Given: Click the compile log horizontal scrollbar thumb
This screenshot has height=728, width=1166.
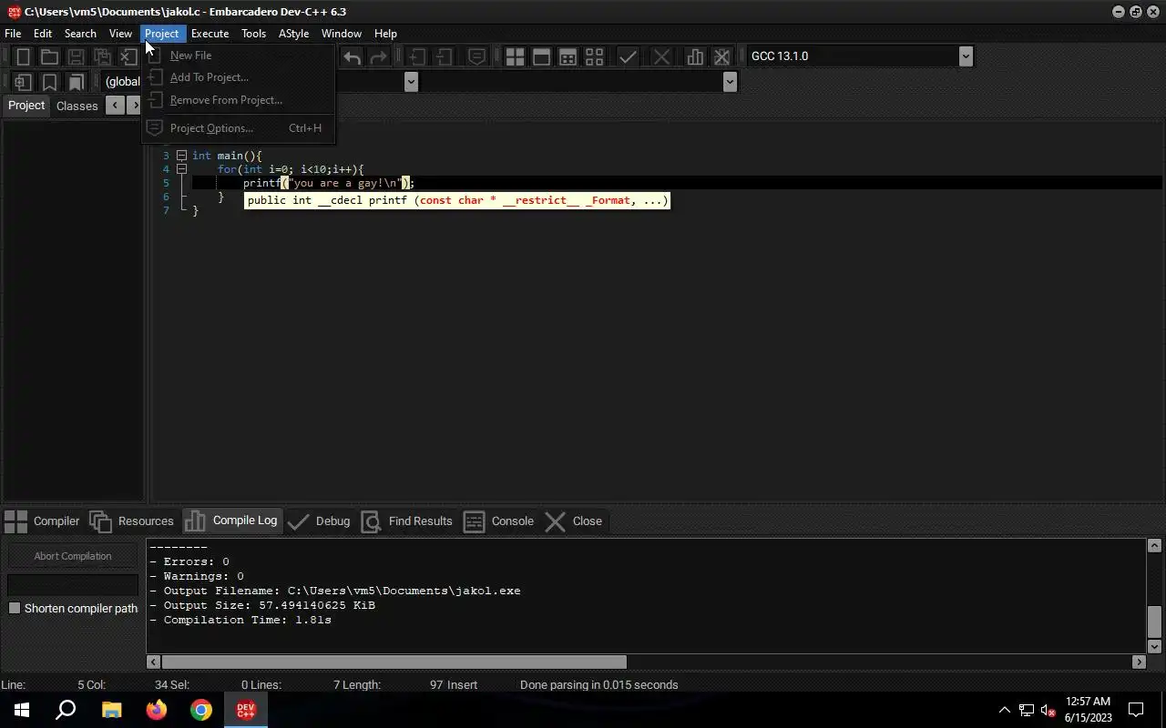Looking at the screenshot, I should coord(394,662).
